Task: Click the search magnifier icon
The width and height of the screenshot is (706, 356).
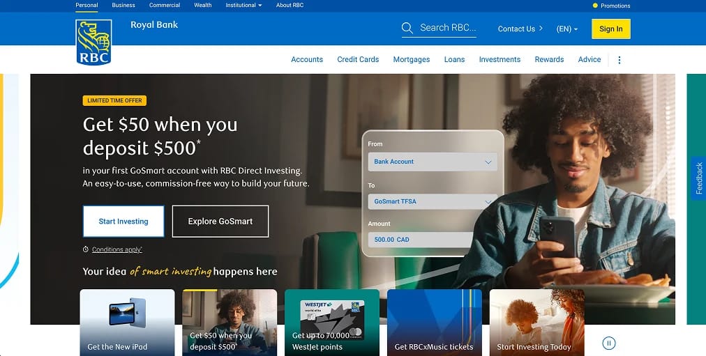Action: click(407, 28)
